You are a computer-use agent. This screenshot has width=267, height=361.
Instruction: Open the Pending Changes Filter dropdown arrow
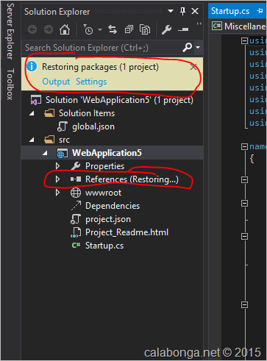pos(100,29)
